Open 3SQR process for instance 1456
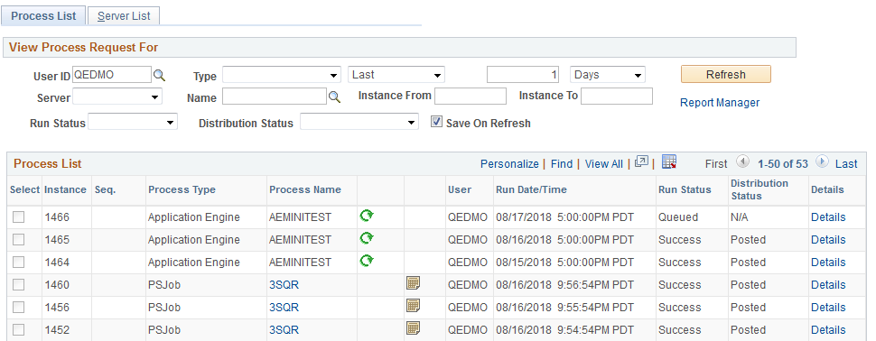Viewport: 876px width, 341px height. coord(284,307)
